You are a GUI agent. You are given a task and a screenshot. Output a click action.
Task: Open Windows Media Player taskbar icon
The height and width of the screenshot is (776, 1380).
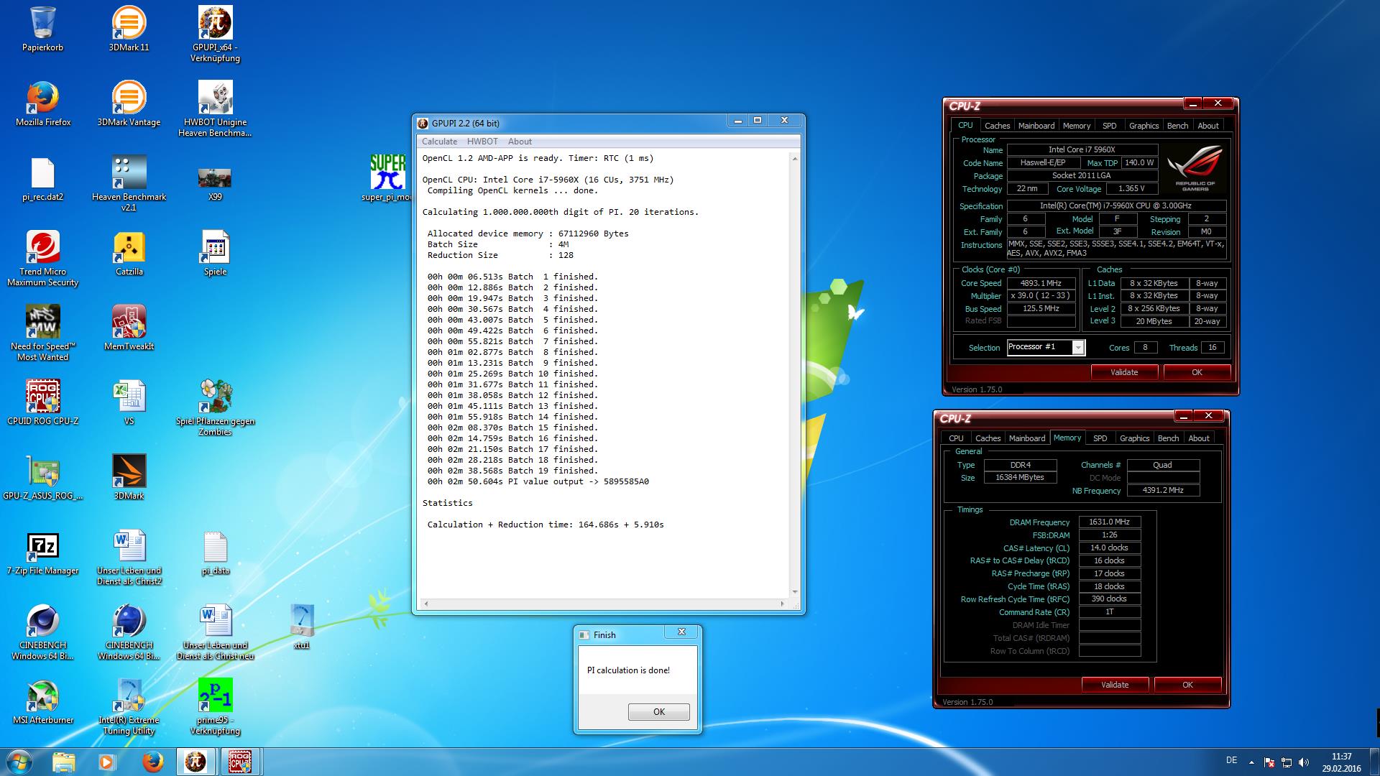pyautogui.click(x=107, y=762)
